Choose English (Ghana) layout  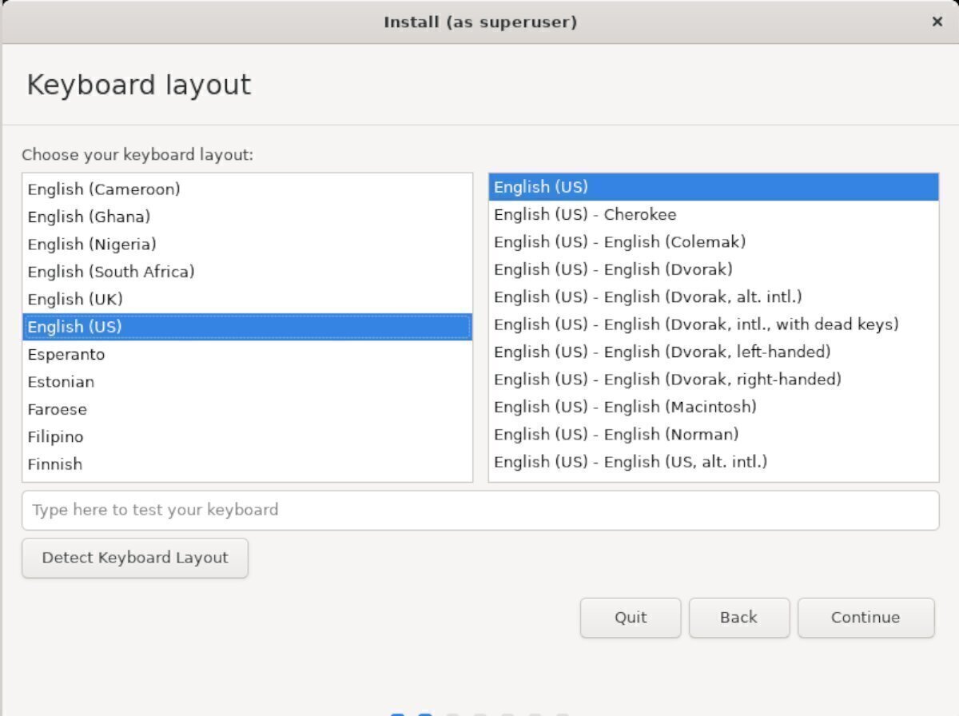[84, 217]
